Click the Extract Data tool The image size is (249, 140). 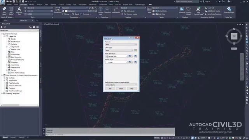pyautogui.click(x=161, y=11)
